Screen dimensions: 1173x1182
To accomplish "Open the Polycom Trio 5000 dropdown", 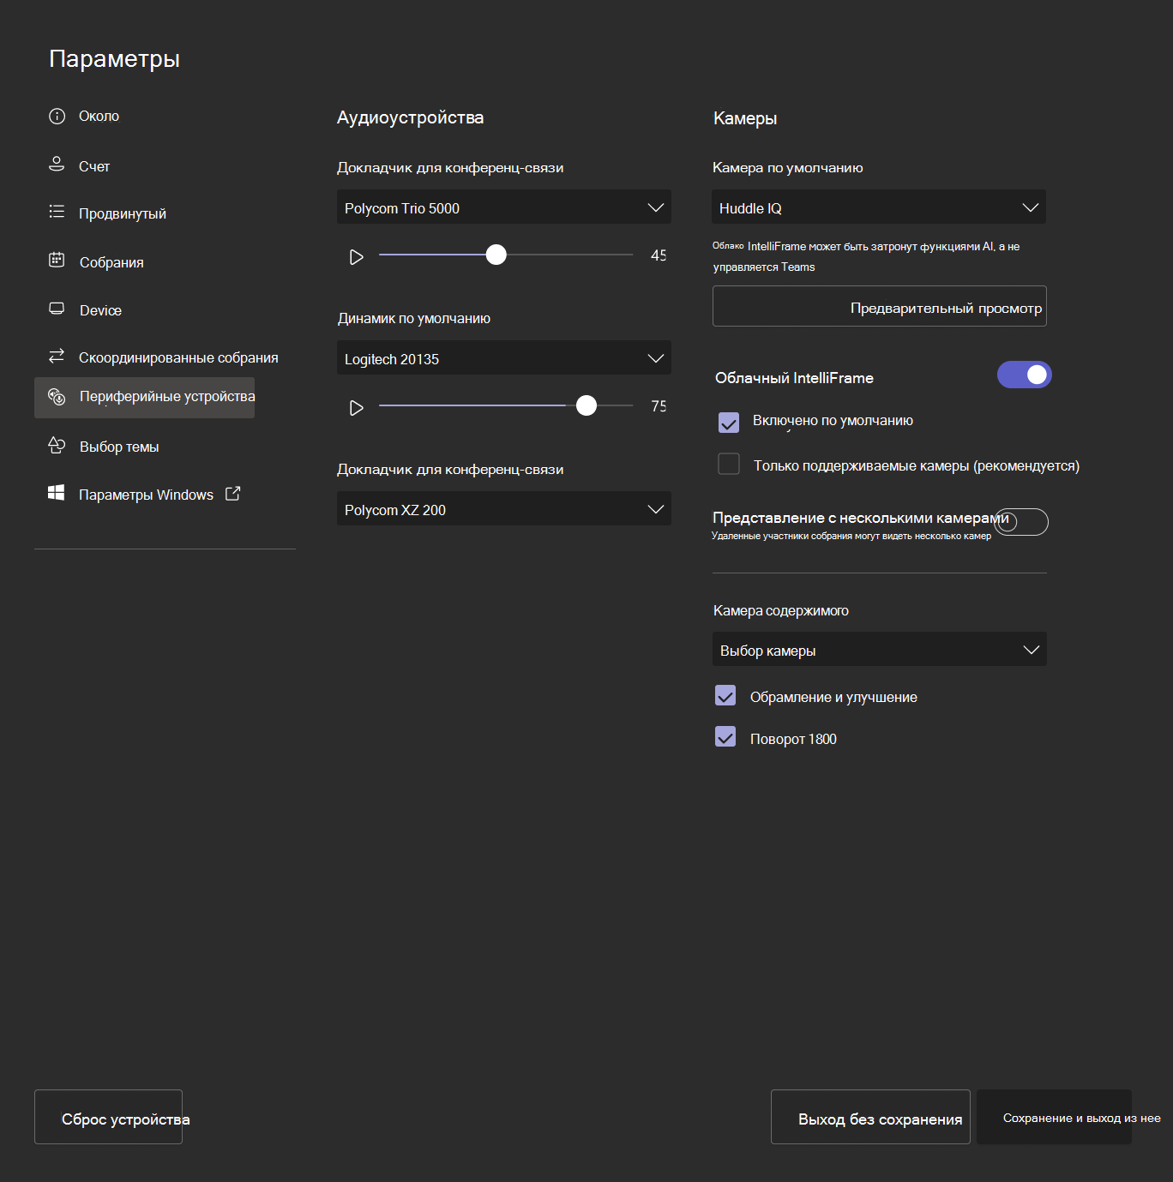I will click(504, 207).
